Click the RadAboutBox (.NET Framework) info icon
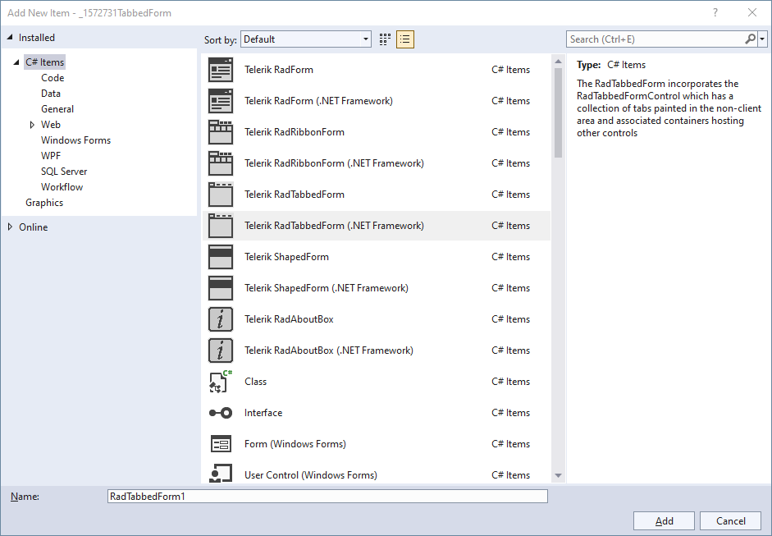772x536 pixels. [221, 350]
